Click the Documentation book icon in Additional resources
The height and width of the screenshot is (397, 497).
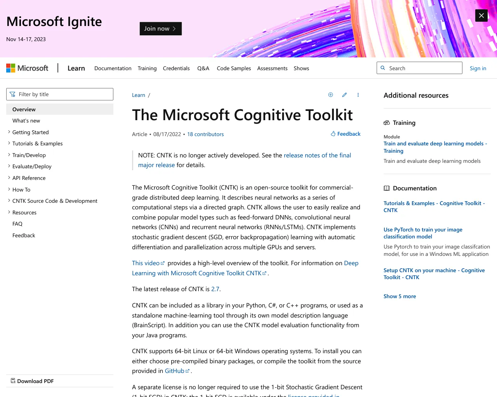(387, 188)
